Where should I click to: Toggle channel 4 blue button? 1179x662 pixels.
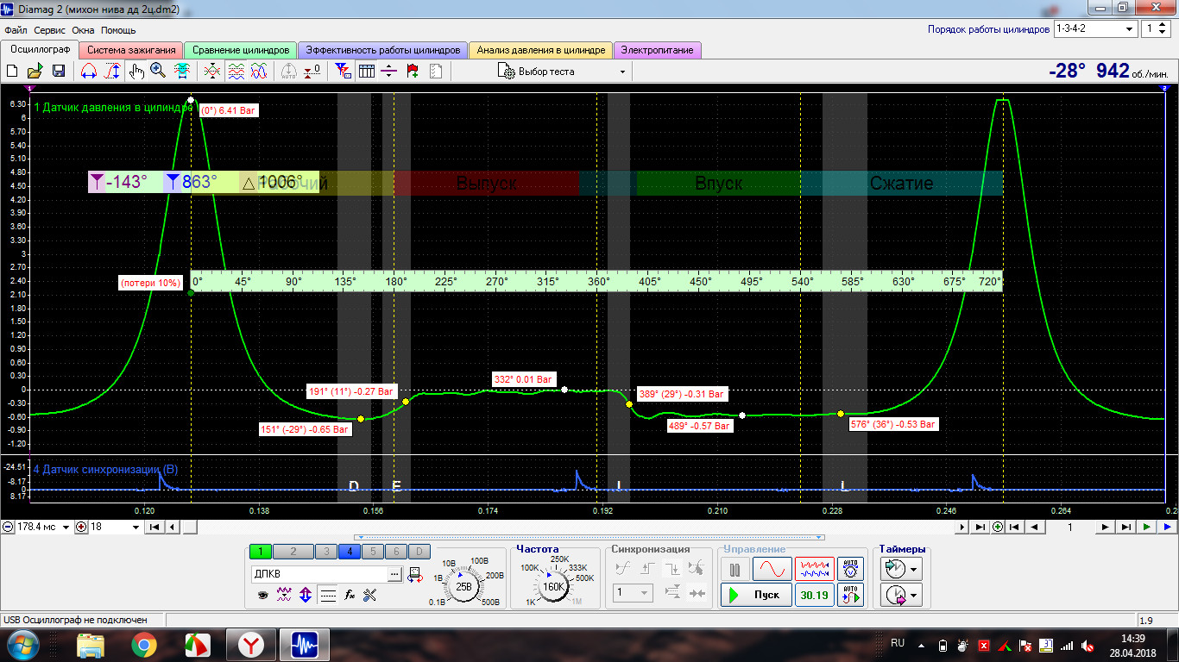350,552
